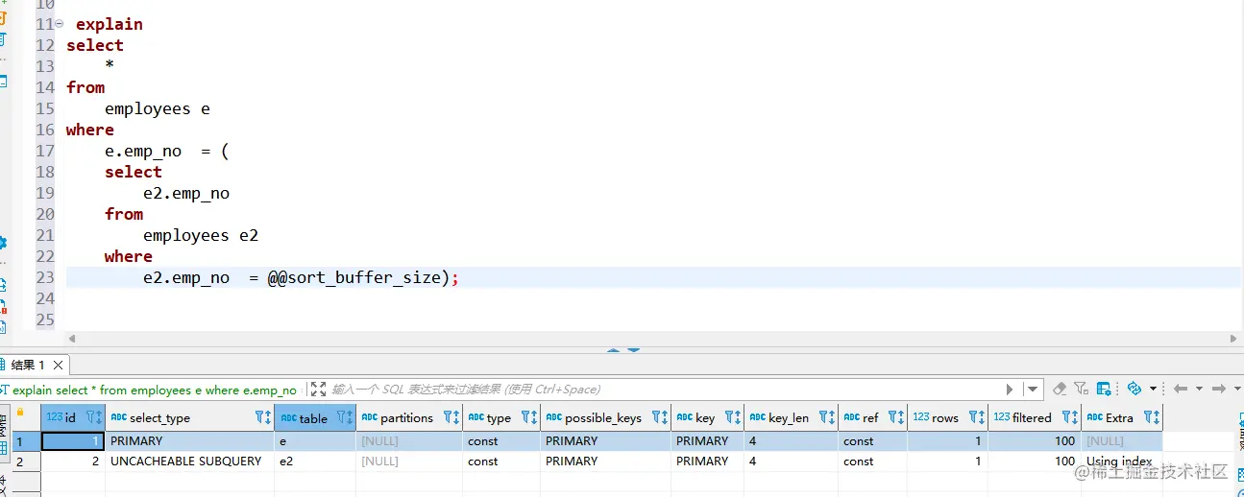Click the eraser remove-filter icon
Viewport: 1244px width, 497px height.
pyautogui.click(x=1060, y=389)
